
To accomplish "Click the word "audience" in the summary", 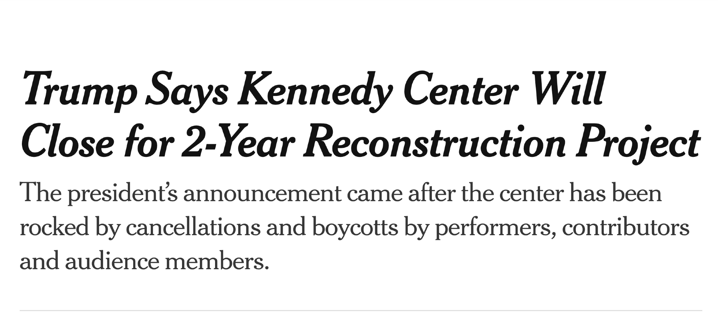I will (112, 261).
